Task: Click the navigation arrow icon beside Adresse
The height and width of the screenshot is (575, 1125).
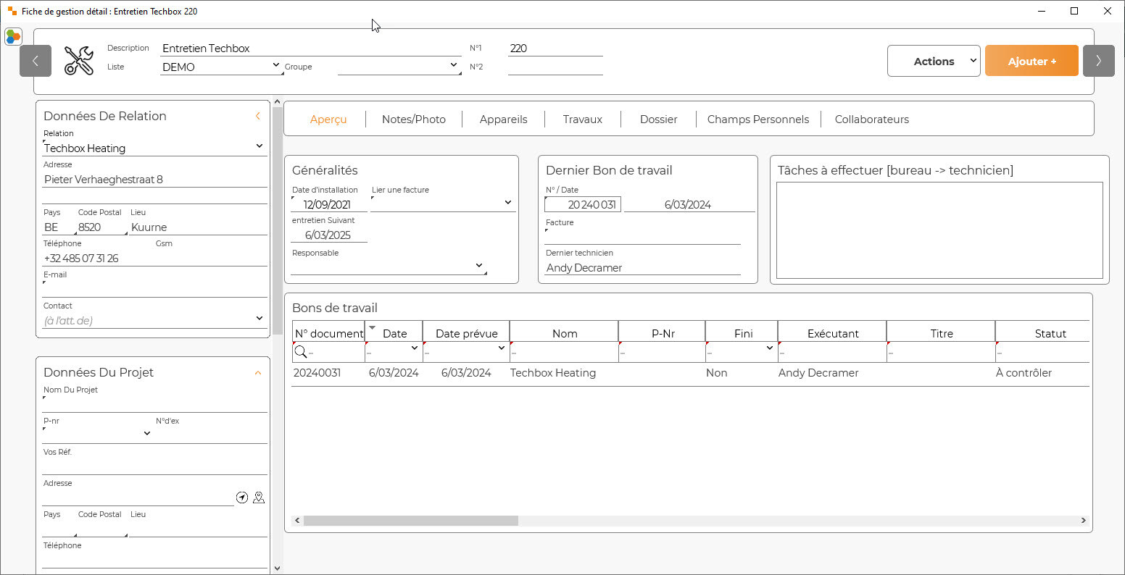Action: click(x=242, y=498)
